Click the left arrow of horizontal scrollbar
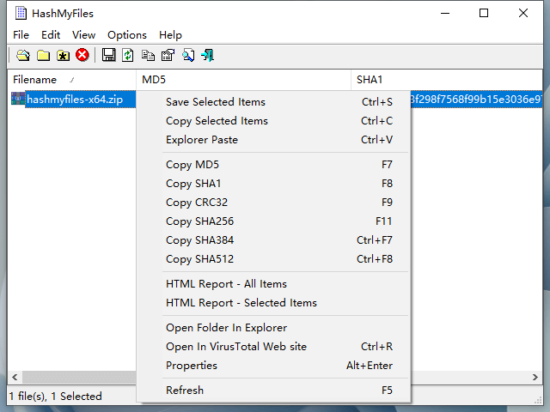The image size is (550, 412). [x=15, y=378]
